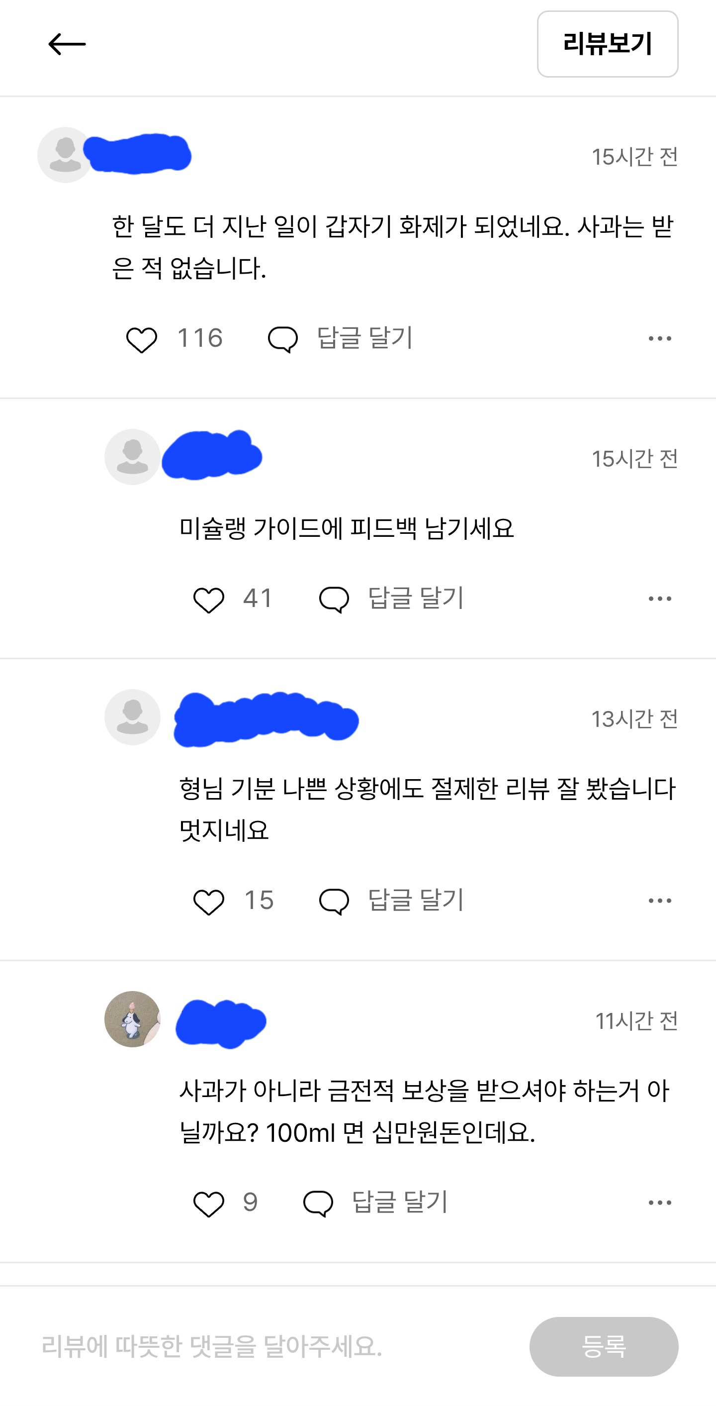Open more options for the 13시간 전 comment
The height and width of the screenshot is (1406, 716).
[660, 901]
